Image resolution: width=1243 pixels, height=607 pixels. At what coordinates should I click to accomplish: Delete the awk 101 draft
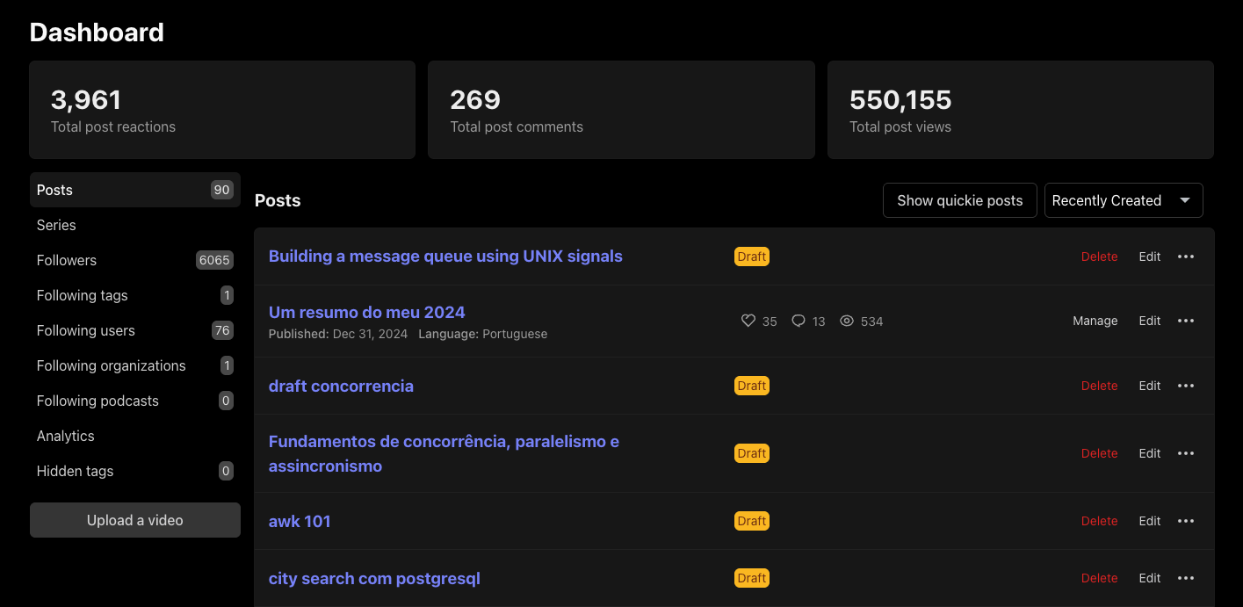1099,521
